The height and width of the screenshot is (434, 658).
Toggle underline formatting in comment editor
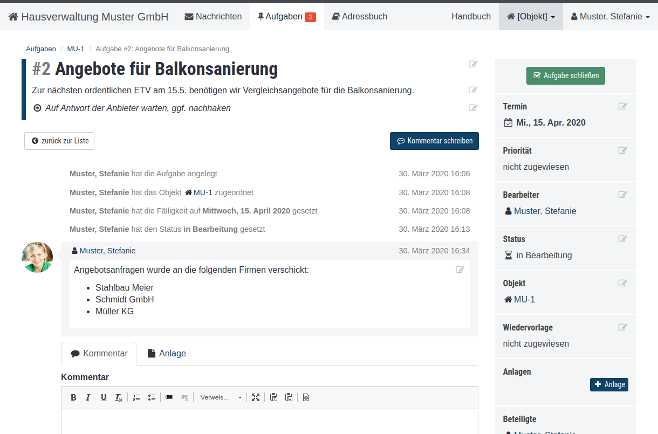(104, 397)
